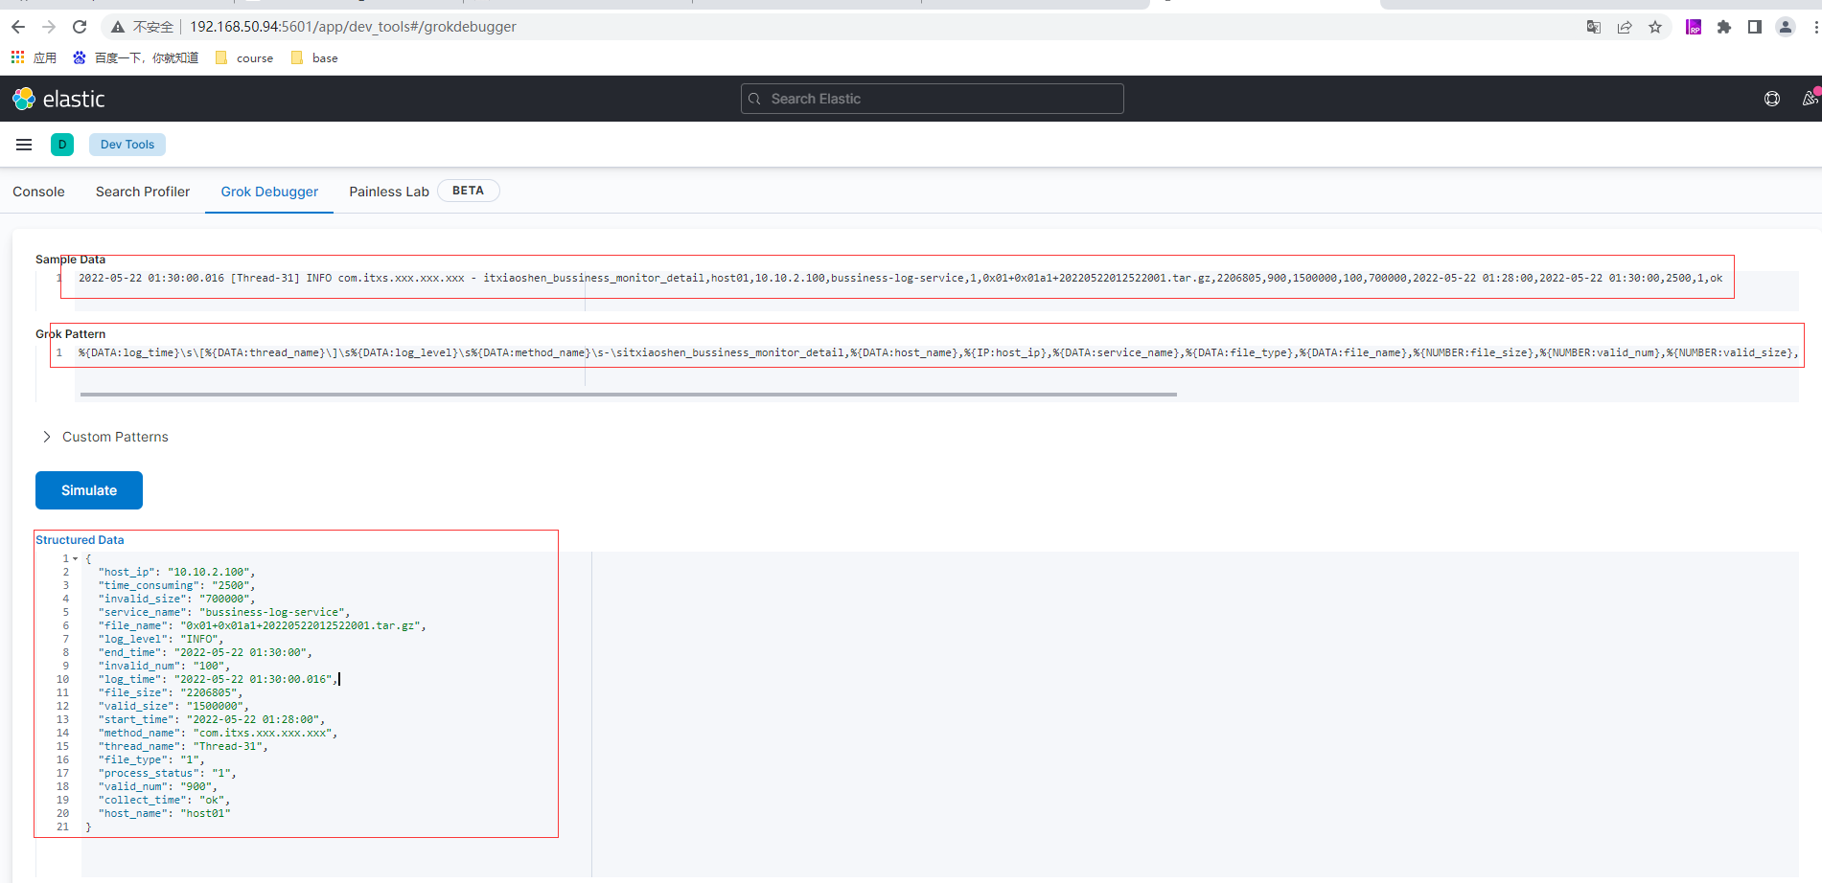Viewport: 1822px width, 883px height.
Task: Expand the Custom Patterns section
Action: 106,437
